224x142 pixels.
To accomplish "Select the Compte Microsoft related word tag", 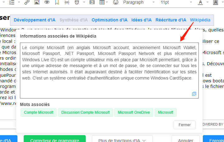I will click(x=39, y=112).
